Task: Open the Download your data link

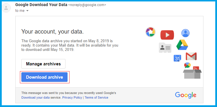Action: [x=35, y=97]
